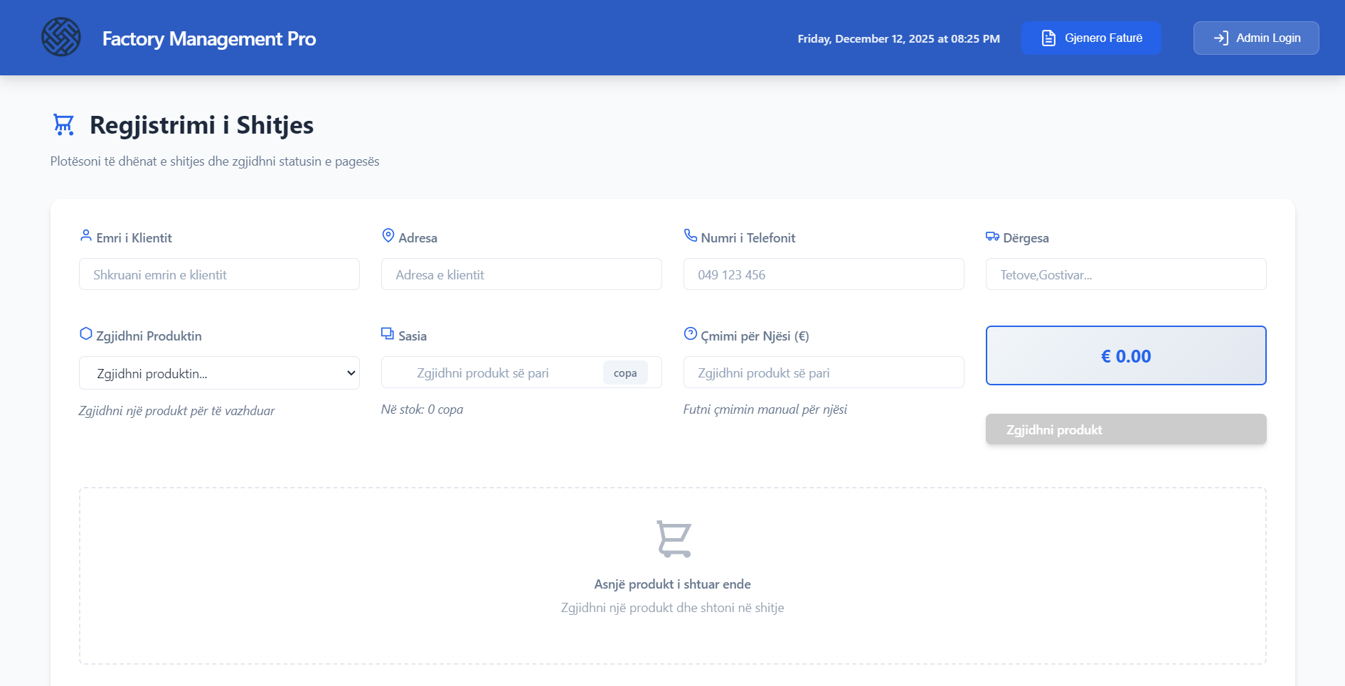Click the € 0.00 total display
The image size is (1345, 686).
point(1125,355)
